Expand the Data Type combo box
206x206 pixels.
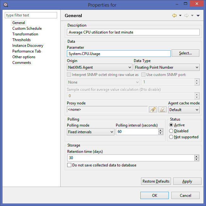[x=167, y=67]
